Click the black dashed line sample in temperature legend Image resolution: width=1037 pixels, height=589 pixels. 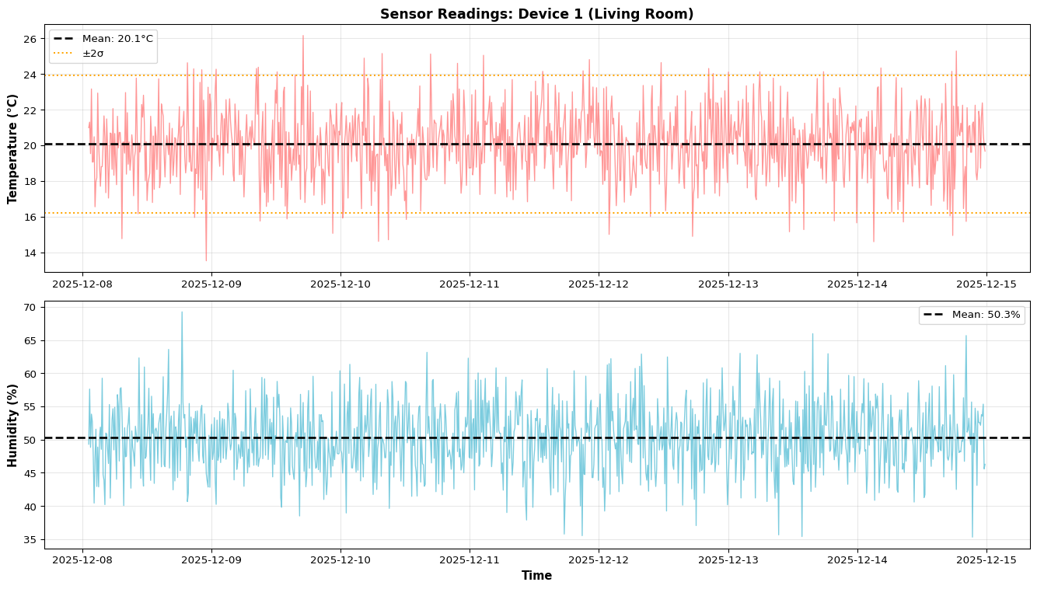63,38
